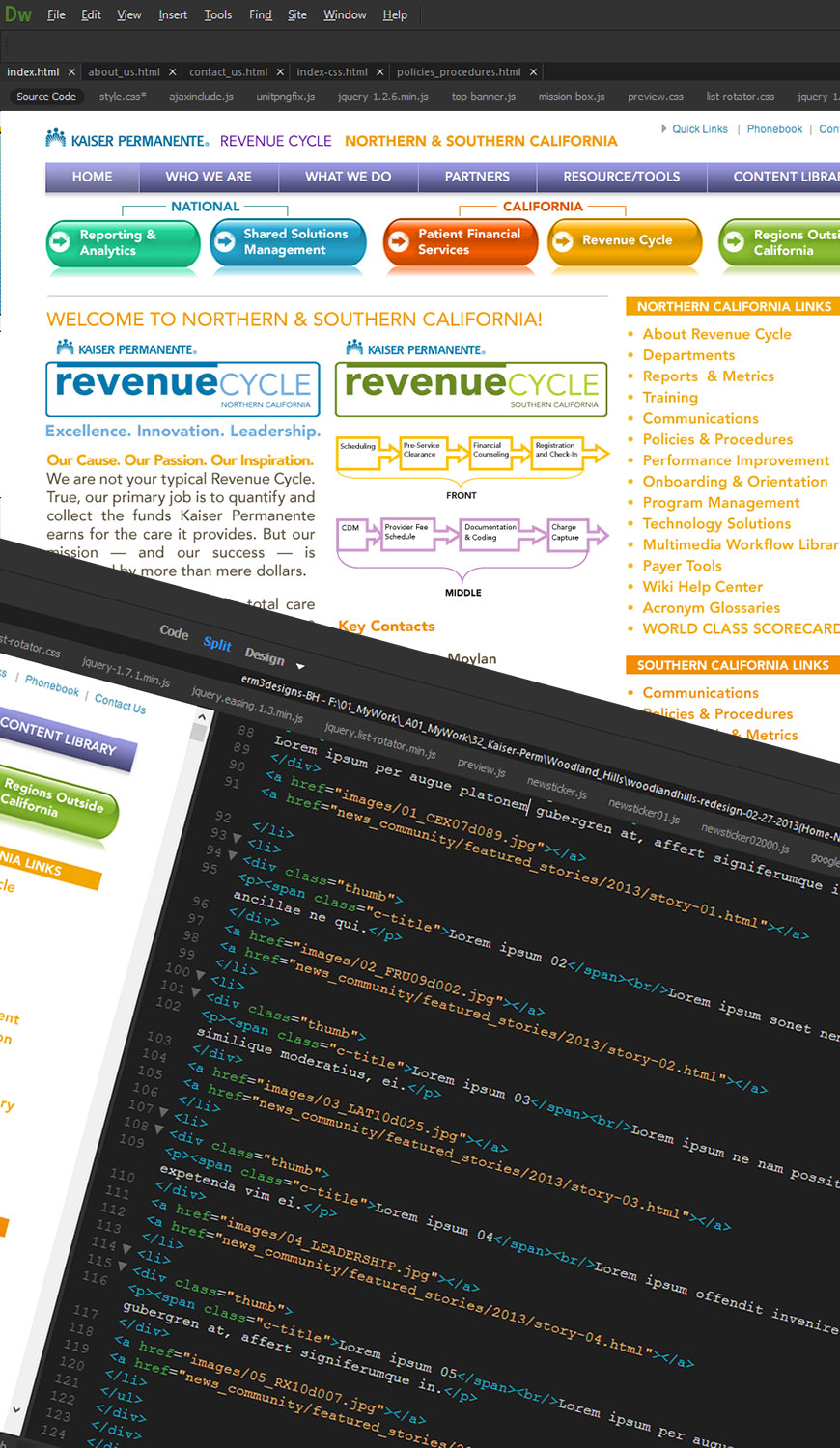This screenshot has height=1448, width=840.
Task: Switch to Split view in tilted window
Action: point(217,643)
